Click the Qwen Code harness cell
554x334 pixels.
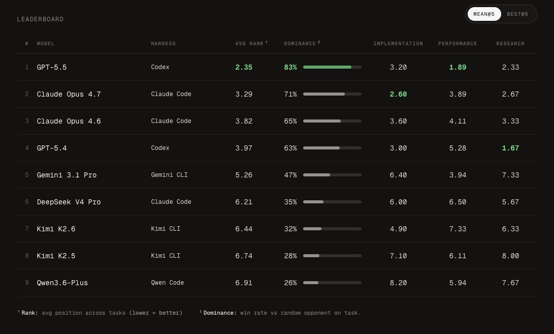tap(168, 283)
